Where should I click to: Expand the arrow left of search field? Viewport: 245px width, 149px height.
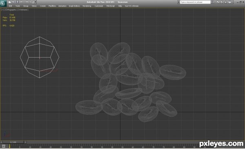tap(179, 2)
